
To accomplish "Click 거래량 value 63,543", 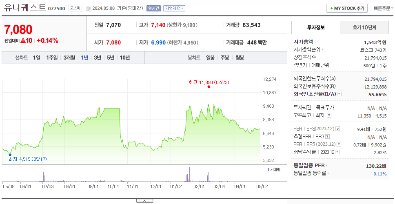I will point(251,25).
